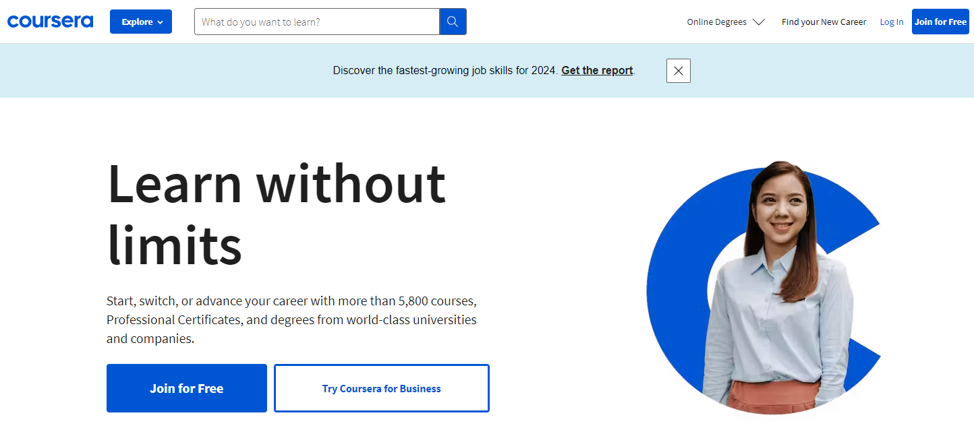Click the 'Discover the fastest-growing job skills' text
The width and height of the screenshot is (974, 432).
point(445,71)
